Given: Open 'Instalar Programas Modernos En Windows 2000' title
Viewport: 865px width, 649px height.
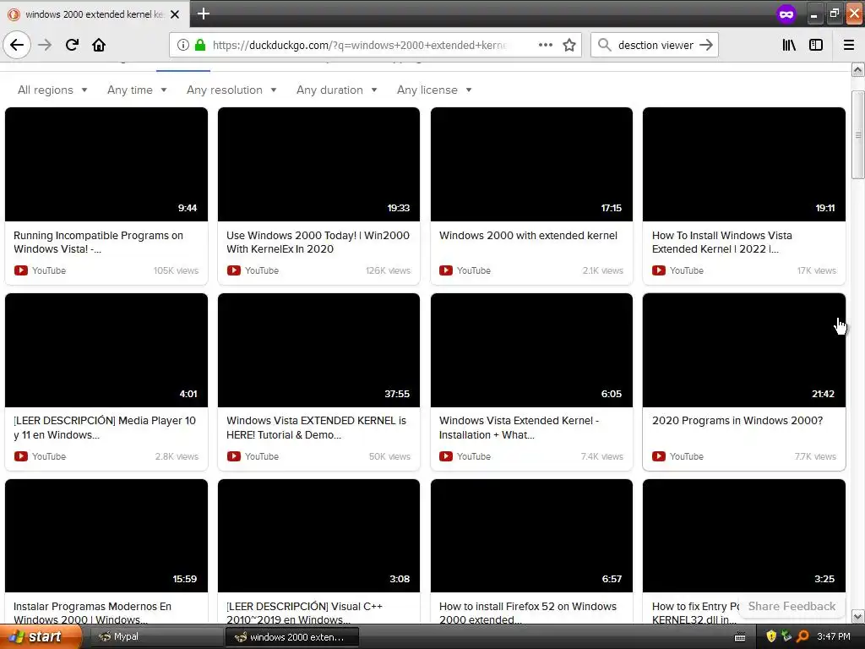Looking at the screenshot, I should tap(92, 613).
